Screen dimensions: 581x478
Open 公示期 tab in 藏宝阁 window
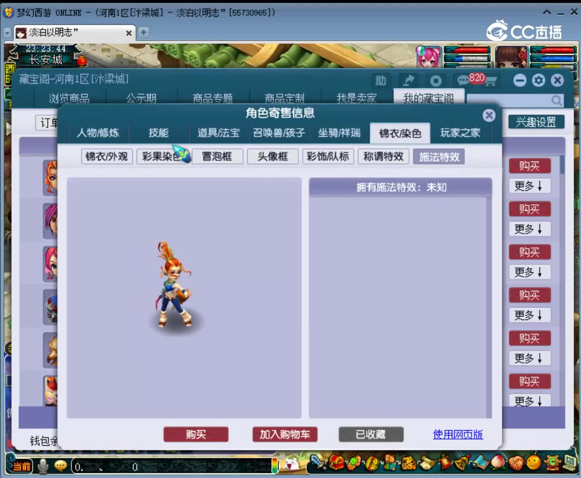coord(141,98)
